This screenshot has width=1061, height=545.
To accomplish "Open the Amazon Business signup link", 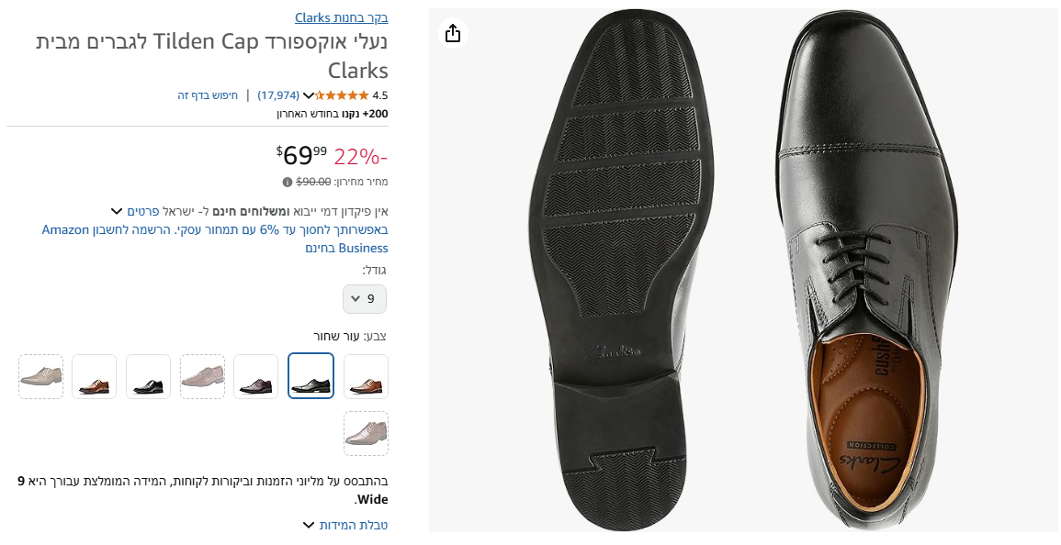I will (215, 239).
